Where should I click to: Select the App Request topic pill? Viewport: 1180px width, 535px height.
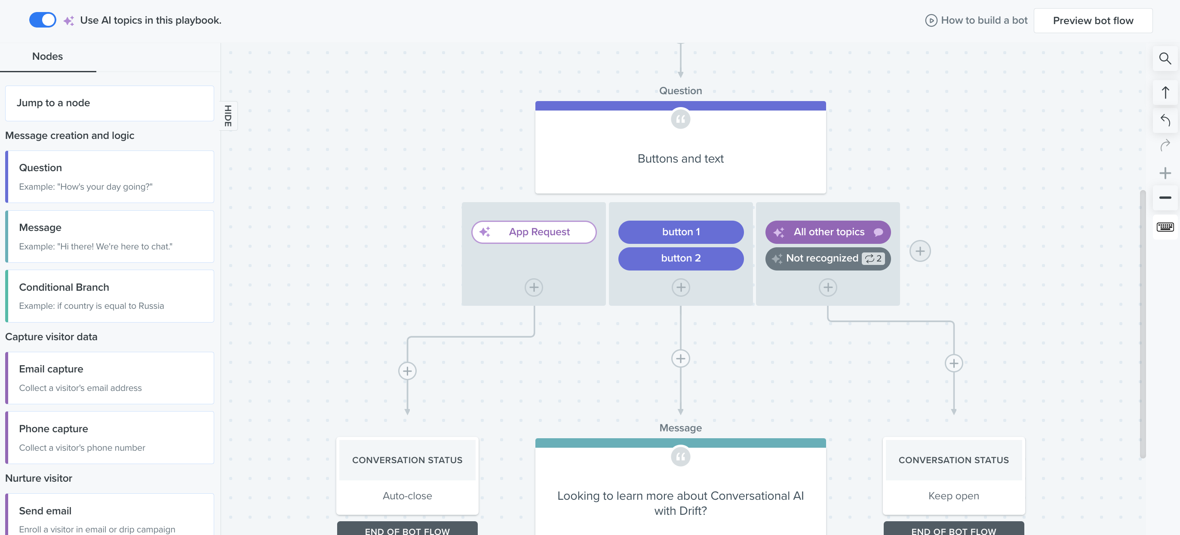534,232
